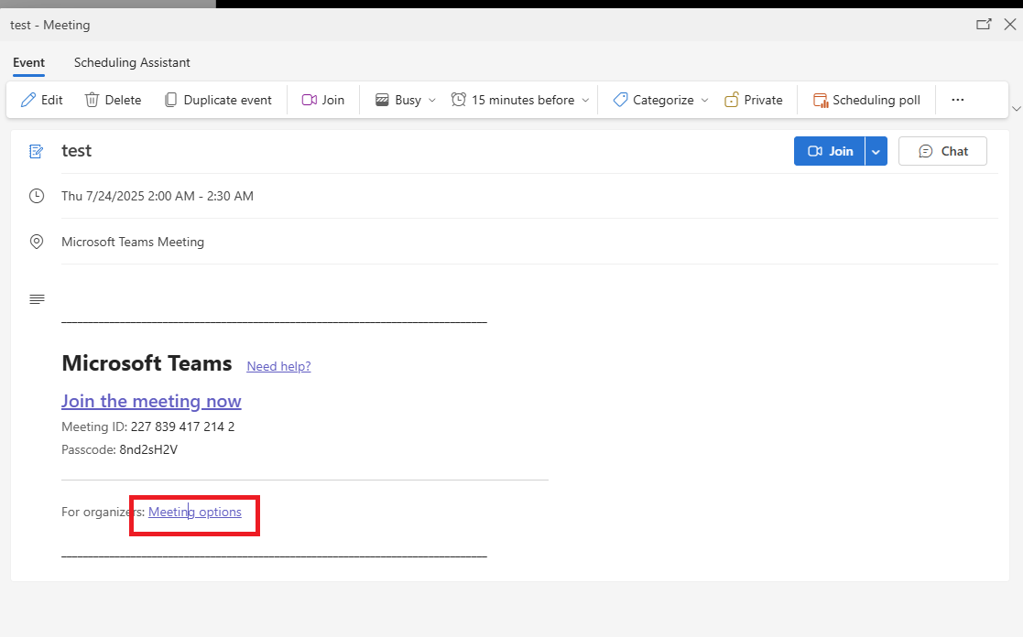Click the Delete trash icon
This screenshot has width=1023, height=637.
point(92,100)
